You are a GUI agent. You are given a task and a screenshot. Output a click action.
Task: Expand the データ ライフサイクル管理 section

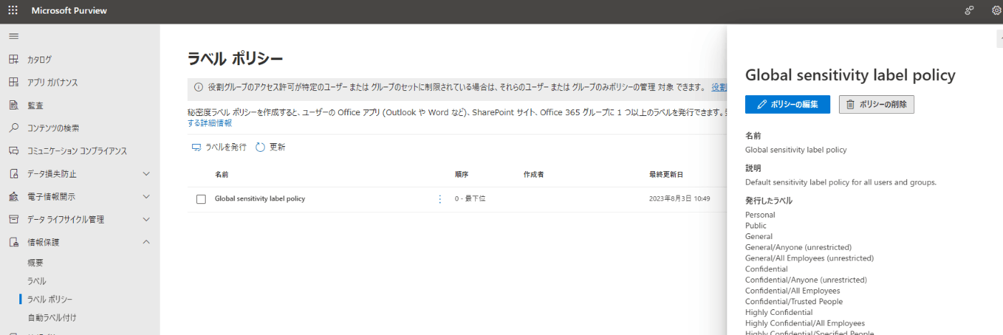pos(146,219)
